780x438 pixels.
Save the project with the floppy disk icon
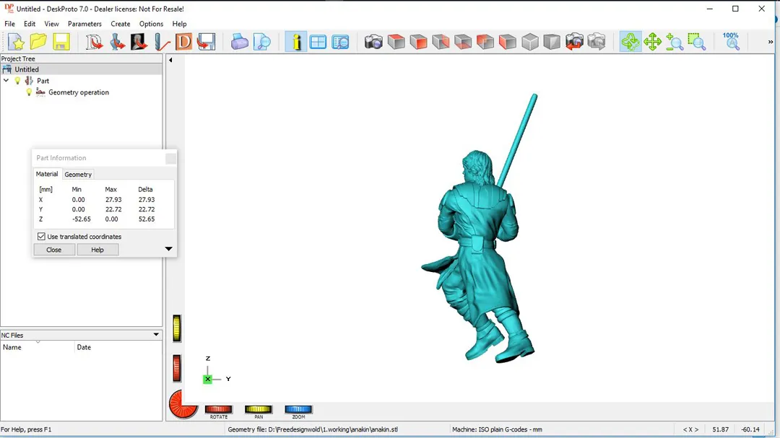pos(61,43)
